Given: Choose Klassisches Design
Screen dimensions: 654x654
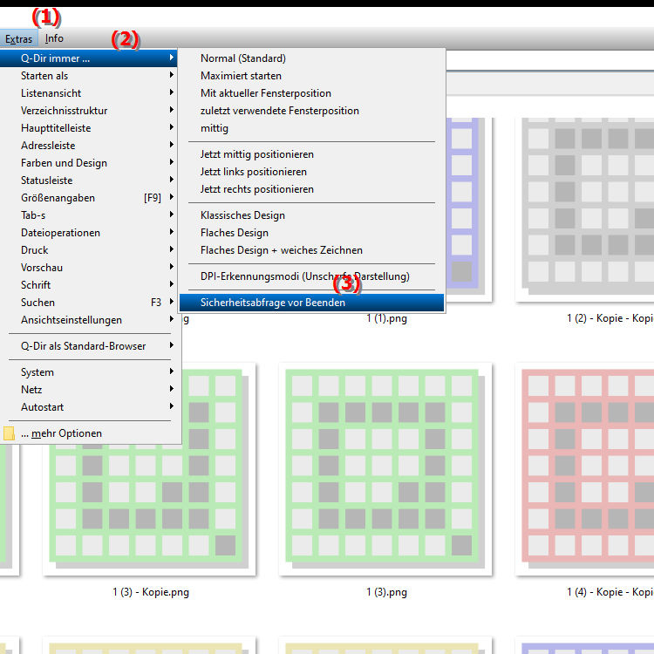Looking at the screenshot, I should click(x=311, y=215).
